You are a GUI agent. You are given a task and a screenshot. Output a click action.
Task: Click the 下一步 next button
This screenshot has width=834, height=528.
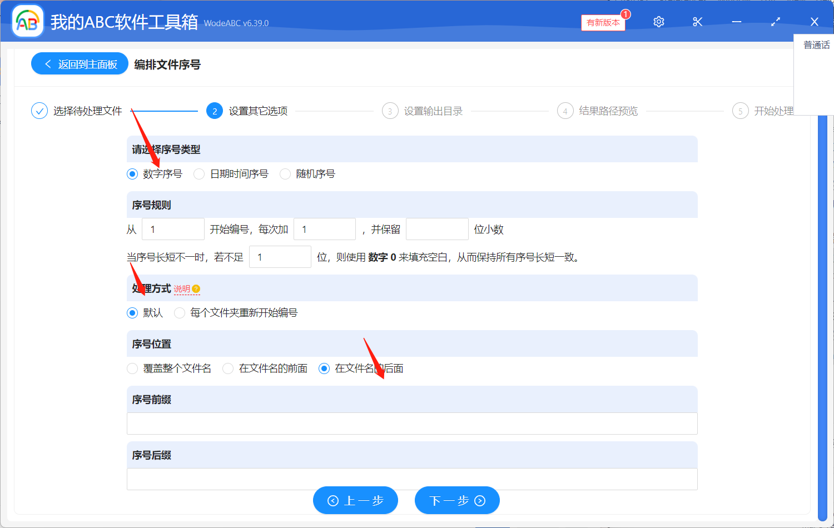pyautogui.click(x=456, y=500)
